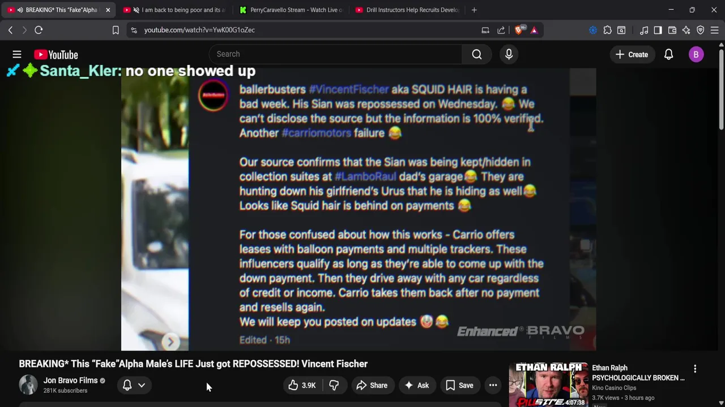Click the video player area
Viewport: 725px width, 407px height.
pos(359,209)
